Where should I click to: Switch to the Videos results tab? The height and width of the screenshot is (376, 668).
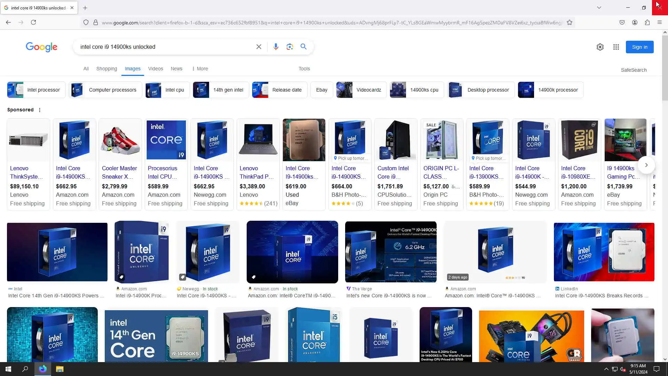pyautogui.click(x=156, y=69)
